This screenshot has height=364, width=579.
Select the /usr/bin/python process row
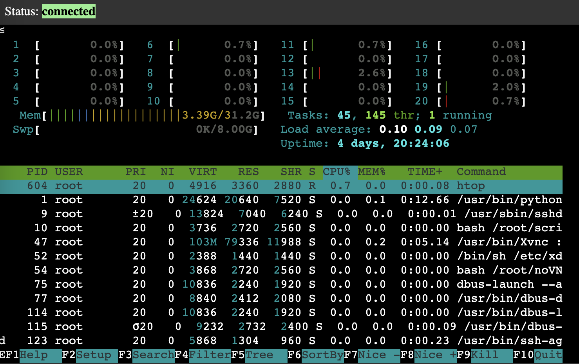[x=281, y=200]
